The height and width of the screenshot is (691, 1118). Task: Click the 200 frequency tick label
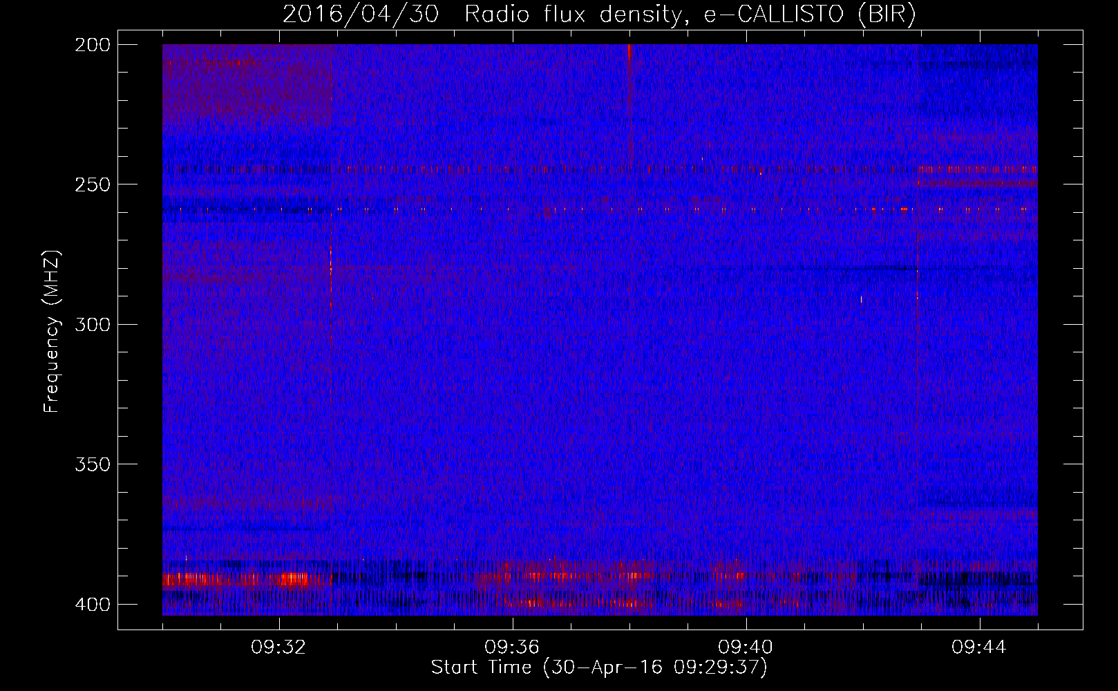[92, 44]
